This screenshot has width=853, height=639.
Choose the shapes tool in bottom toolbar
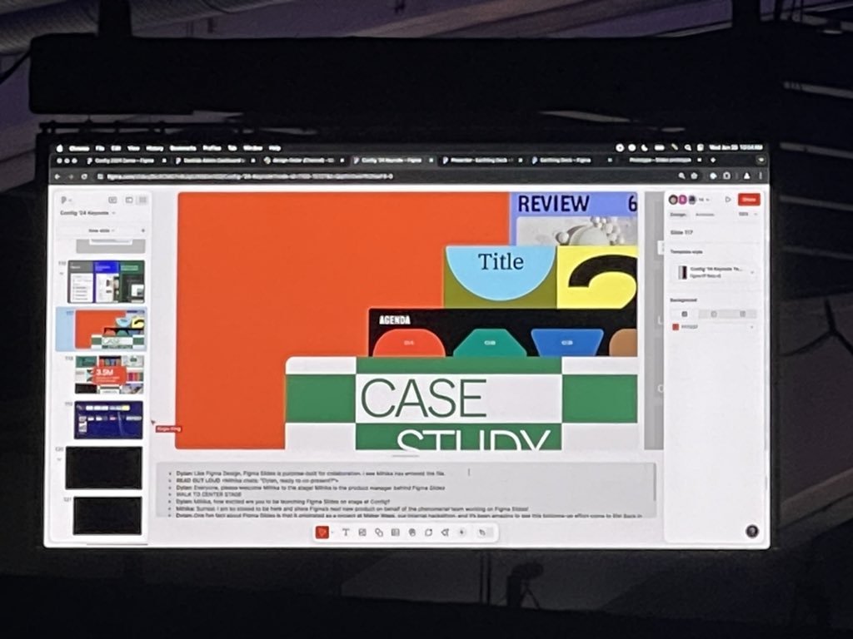[379, 532]
